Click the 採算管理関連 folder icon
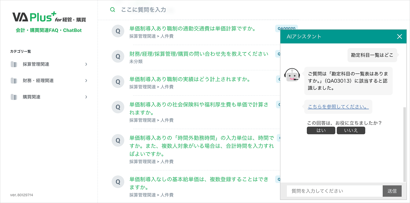 pos(14,64)
